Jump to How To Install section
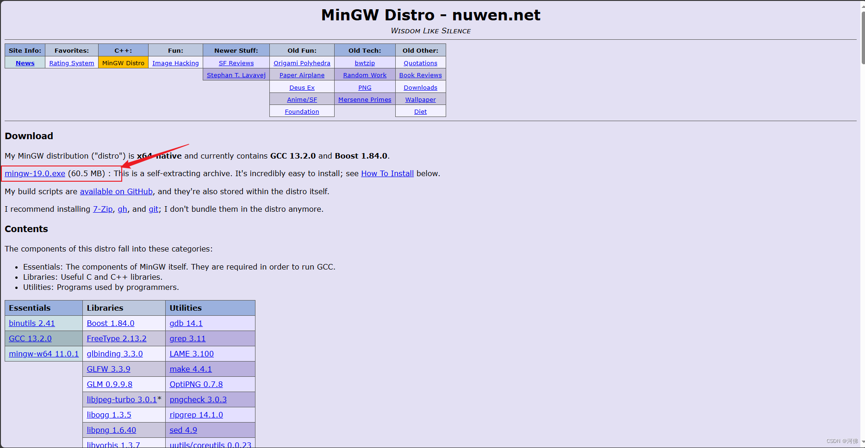 pos(387,173)
